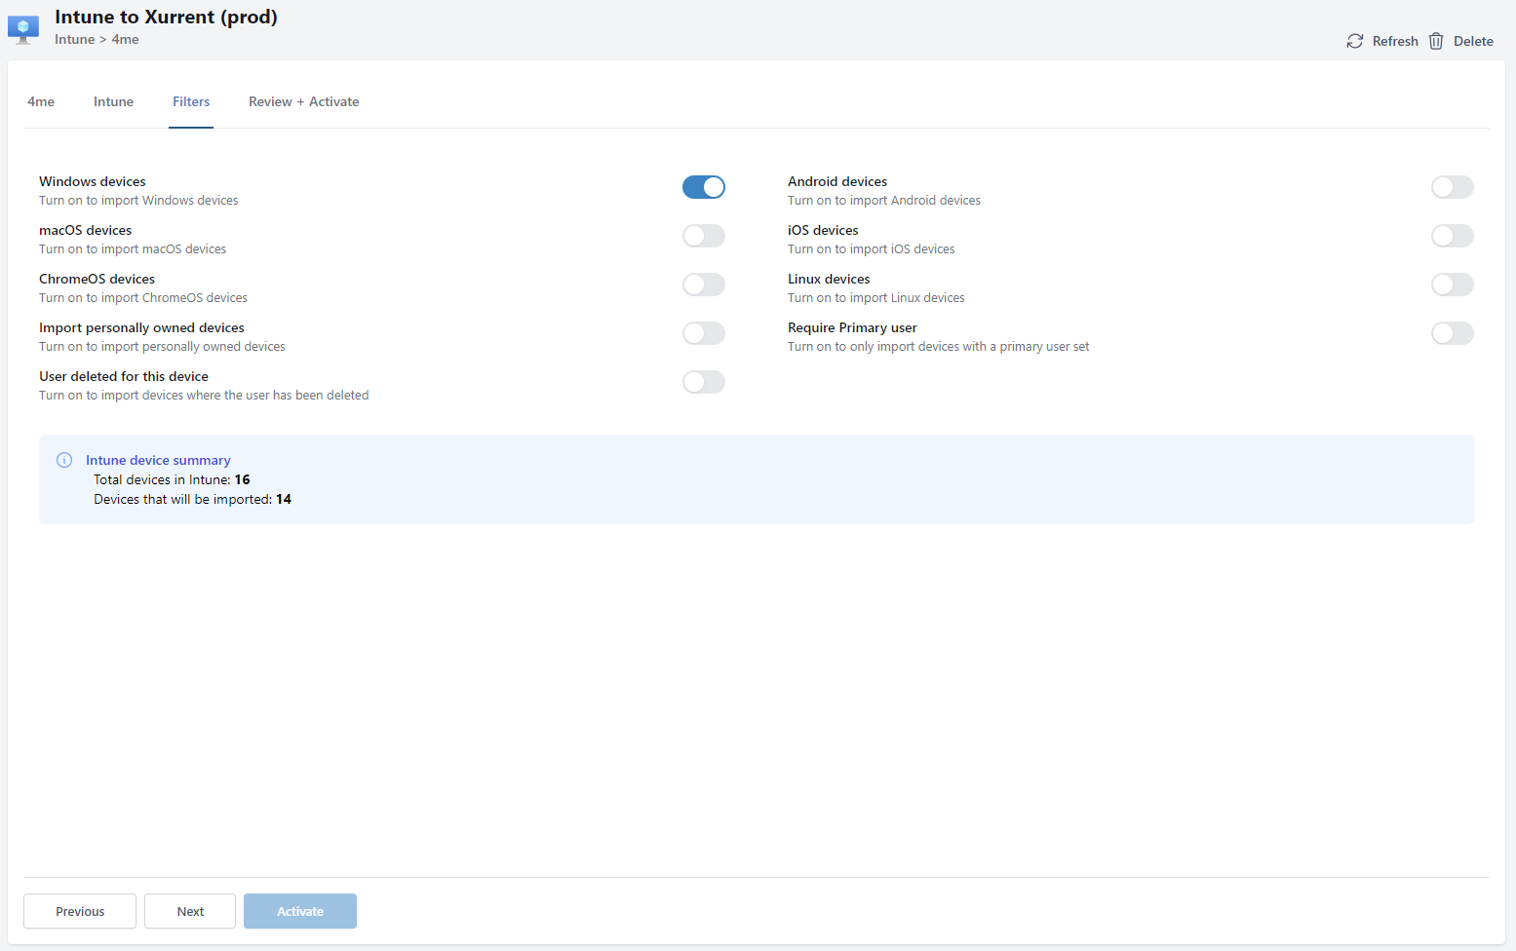Enable the macOS devices toggle
Viewport: 1516px width, 951px height.
point(703,236)
